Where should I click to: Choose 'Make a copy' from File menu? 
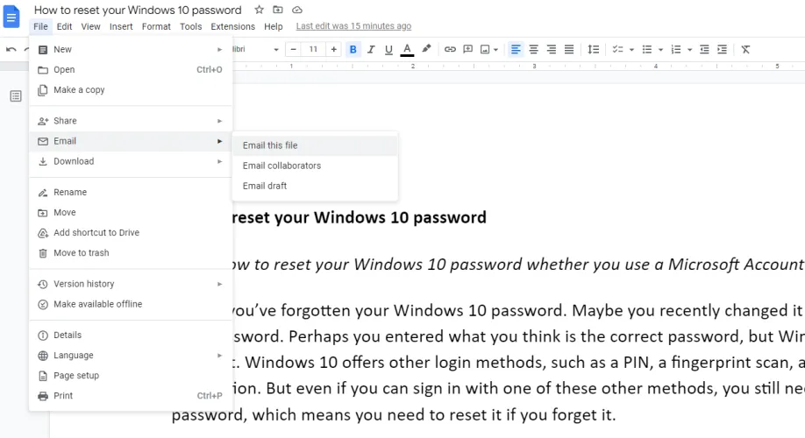pyautogui.click(x=79, y=89)
